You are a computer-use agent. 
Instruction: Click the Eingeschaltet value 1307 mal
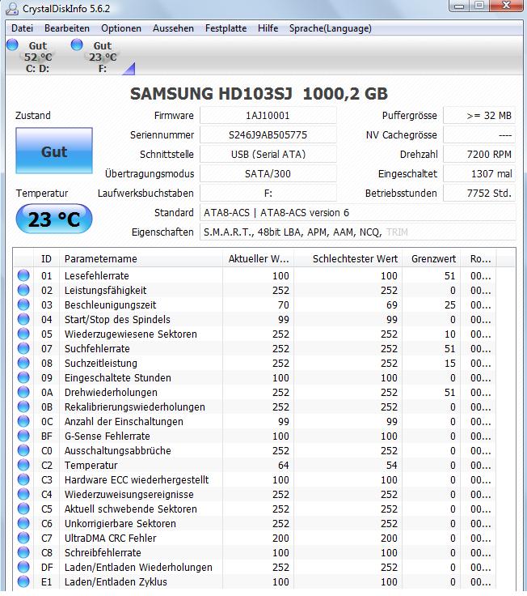pyautogui.click(x=479, y=174)
